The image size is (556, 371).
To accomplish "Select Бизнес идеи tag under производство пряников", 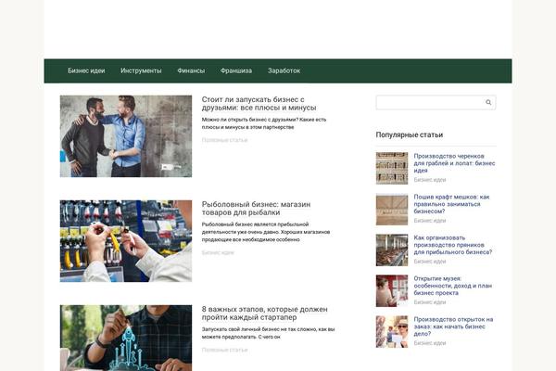I will coord(430,262).
